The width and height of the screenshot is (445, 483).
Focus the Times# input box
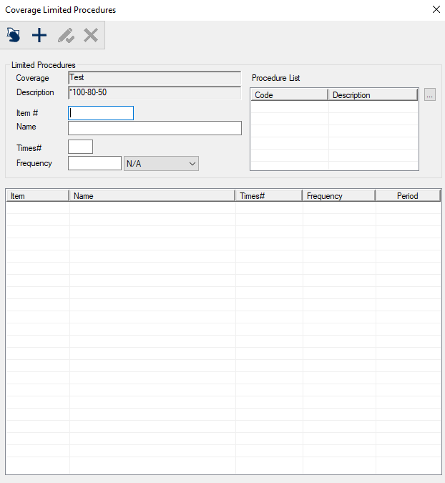[80, 147]
